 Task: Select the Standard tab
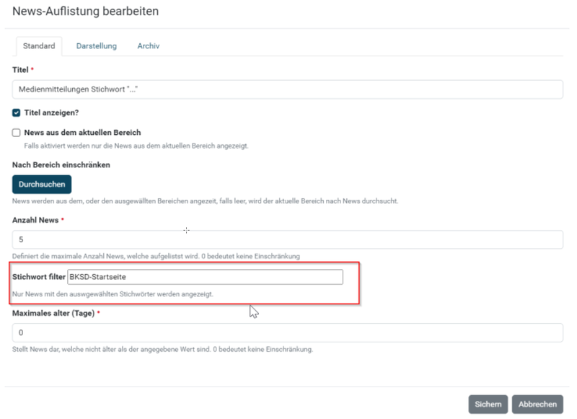click(x=39, y=46)
